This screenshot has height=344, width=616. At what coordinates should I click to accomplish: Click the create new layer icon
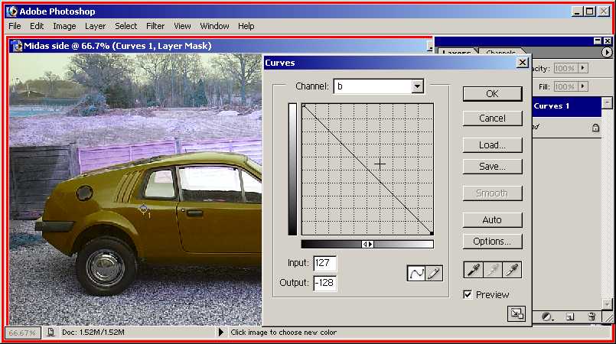click(569, 316)
